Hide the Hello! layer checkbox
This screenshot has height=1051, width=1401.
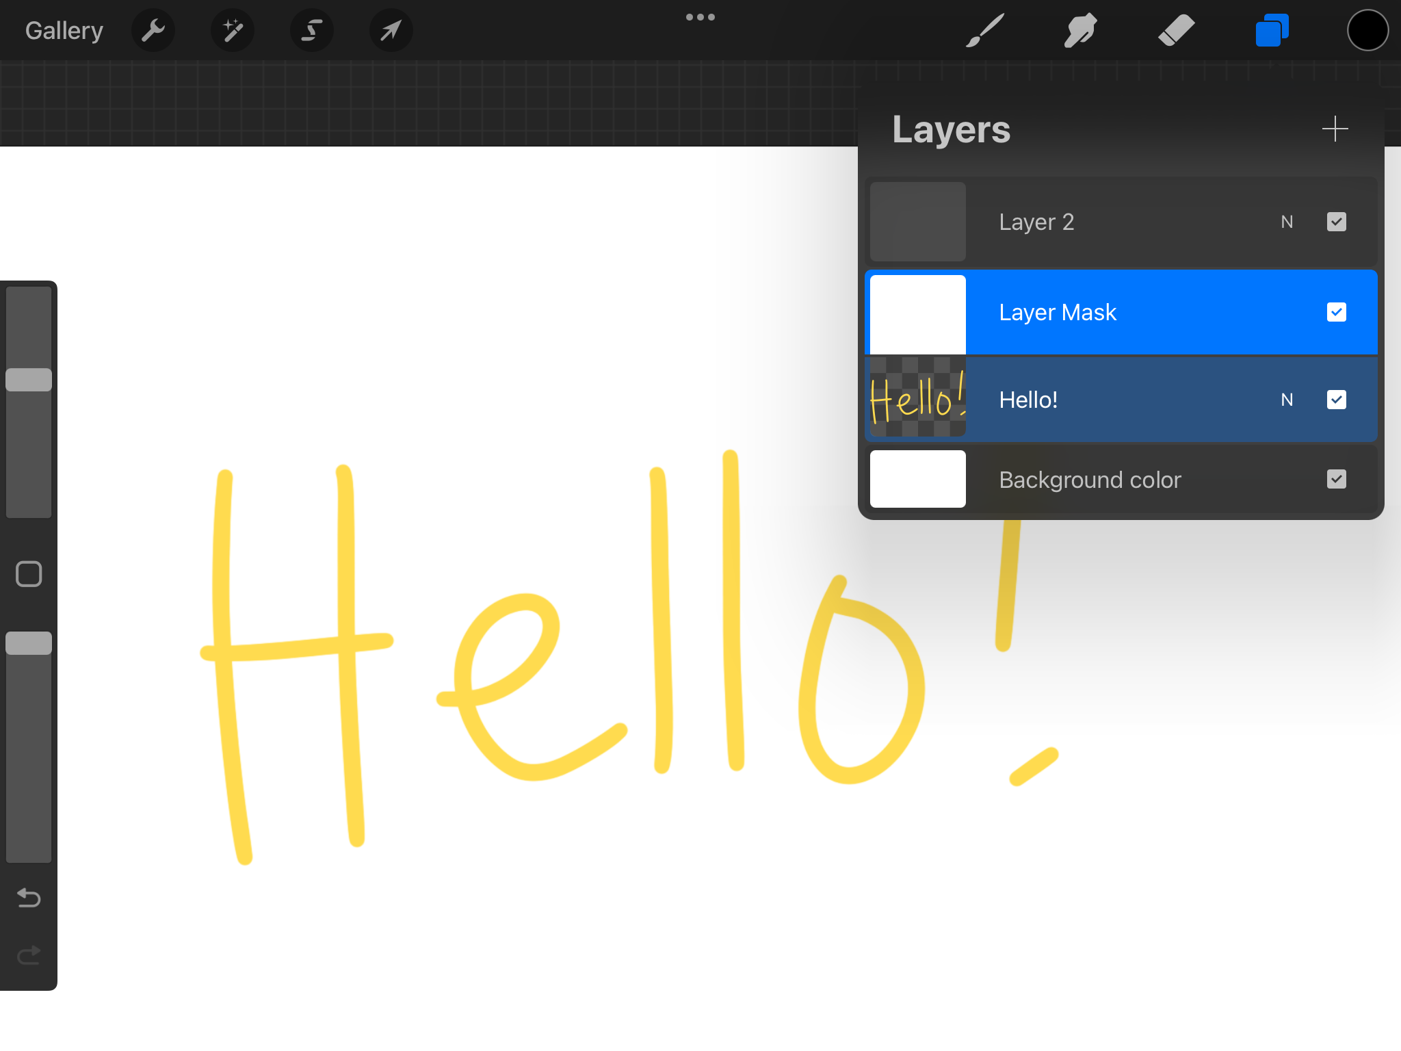(x=1336, y=400)
